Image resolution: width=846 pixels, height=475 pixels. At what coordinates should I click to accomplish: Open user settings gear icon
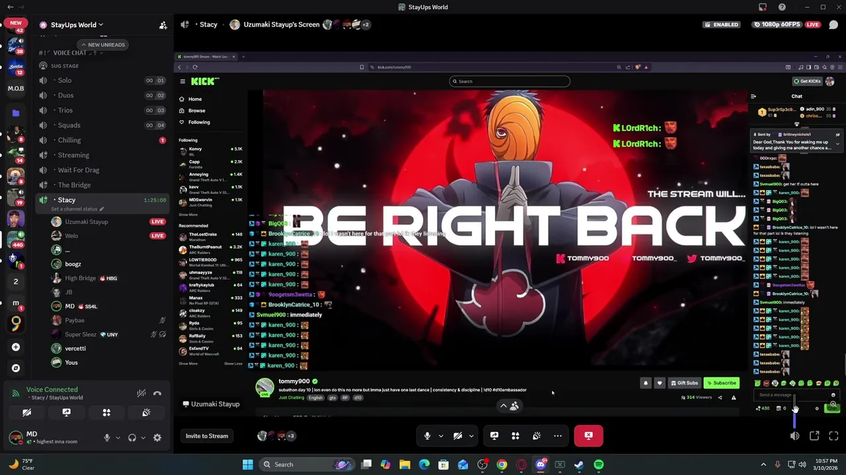(157, 437)
